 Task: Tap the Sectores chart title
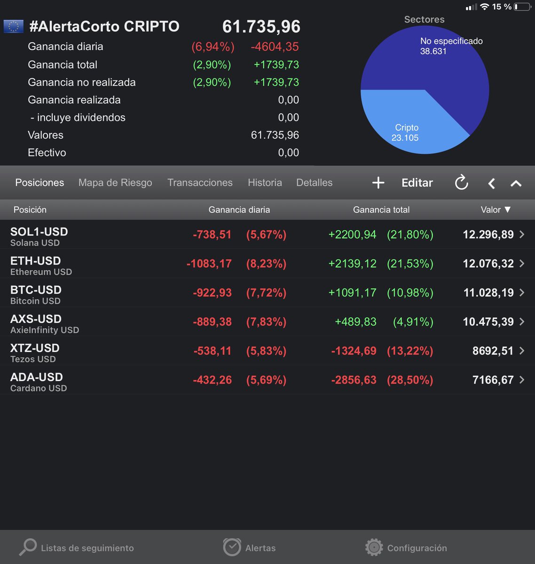coord(424,19)
